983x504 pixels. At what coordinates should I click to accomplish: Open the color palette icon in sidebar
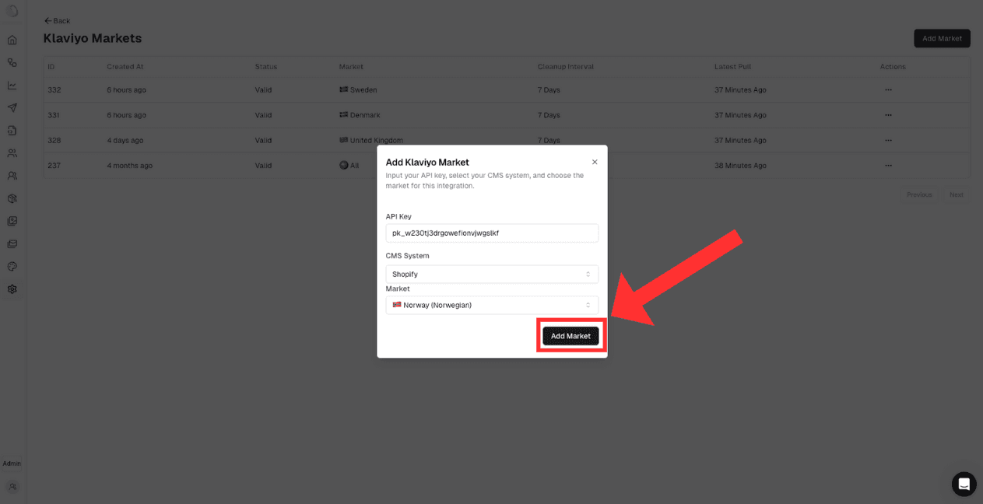click(x=12, y=266)
